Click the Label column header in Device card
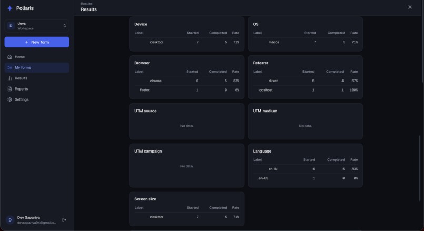The width and height of the screenshot is (424, 231). [x=139, y=33]
